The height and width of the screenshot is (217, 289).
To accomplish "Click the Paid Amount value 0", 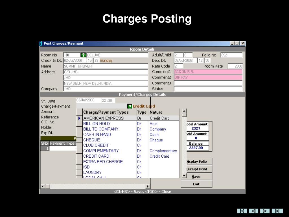I will tap(196, 138).
